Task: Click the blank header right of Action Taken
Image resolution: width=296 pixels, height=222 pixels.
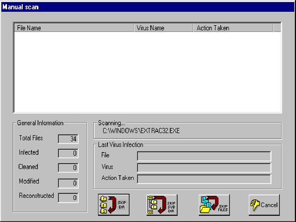Action: pyautogui.click(x=277, y=28)
